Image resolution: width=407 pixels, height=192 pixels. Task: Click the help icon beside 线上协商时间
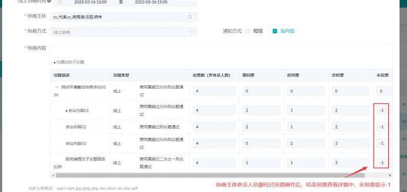49,2
